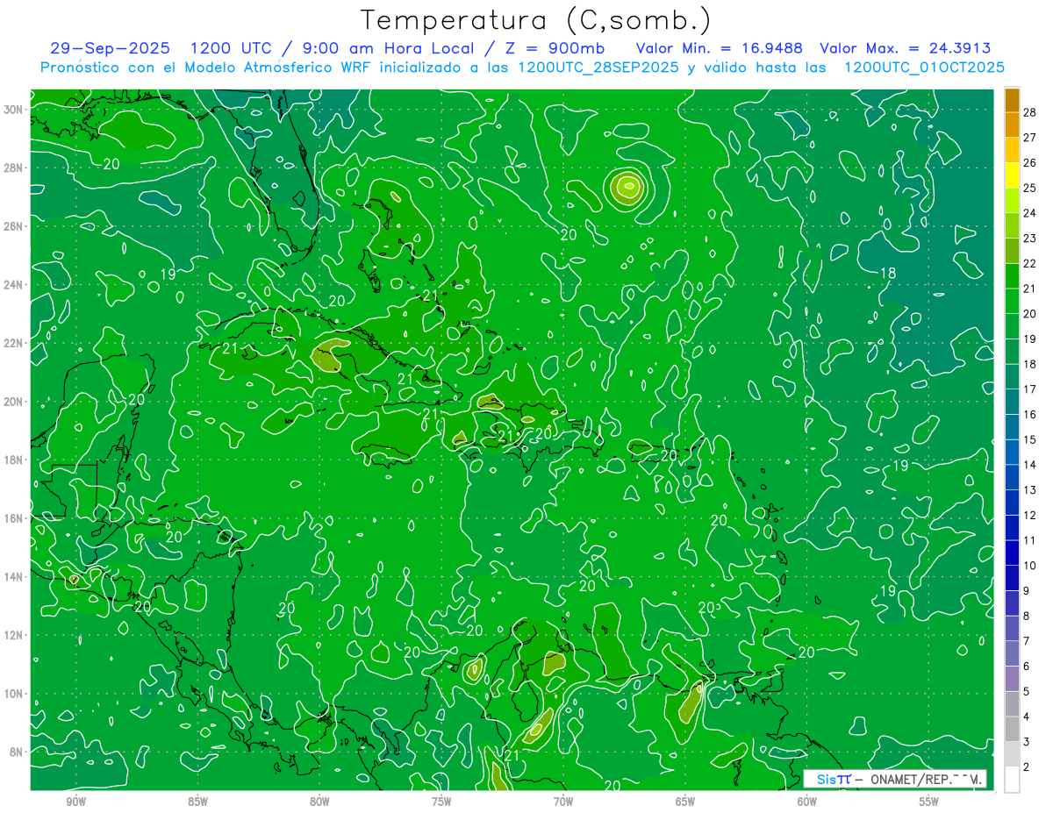Click 'Valor Max. = 24.3913' value

(906, 48)
